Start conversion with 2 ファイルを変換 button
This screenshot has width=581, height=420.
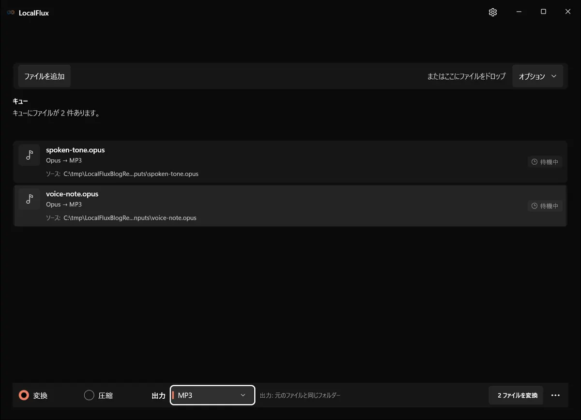point(516,395)
